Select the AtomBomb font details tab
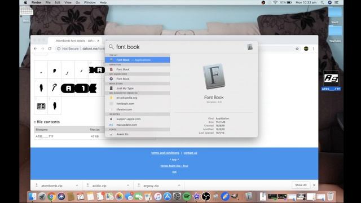 (x=75, y=41)
